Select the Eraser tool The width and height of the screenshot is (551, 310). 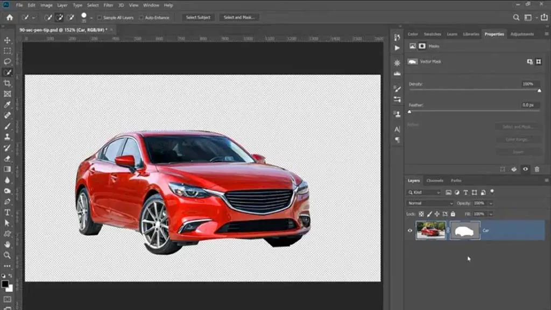click(7, 159)
